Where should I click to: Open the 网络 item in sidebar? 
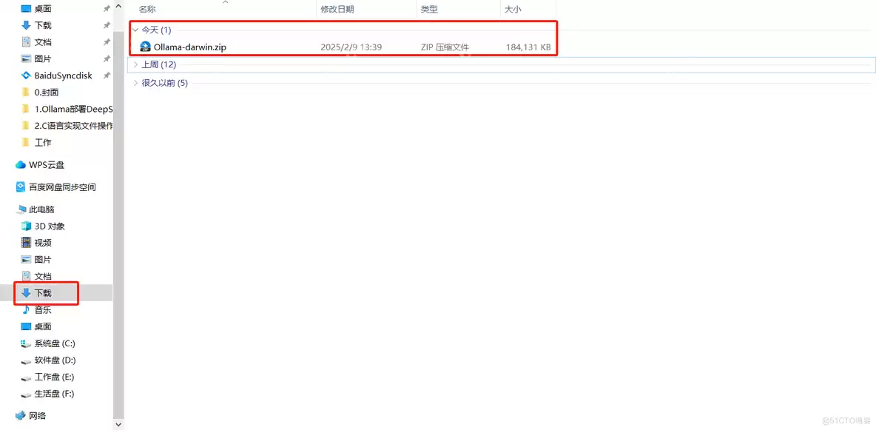pyautogui.click(x=41, y=415)
